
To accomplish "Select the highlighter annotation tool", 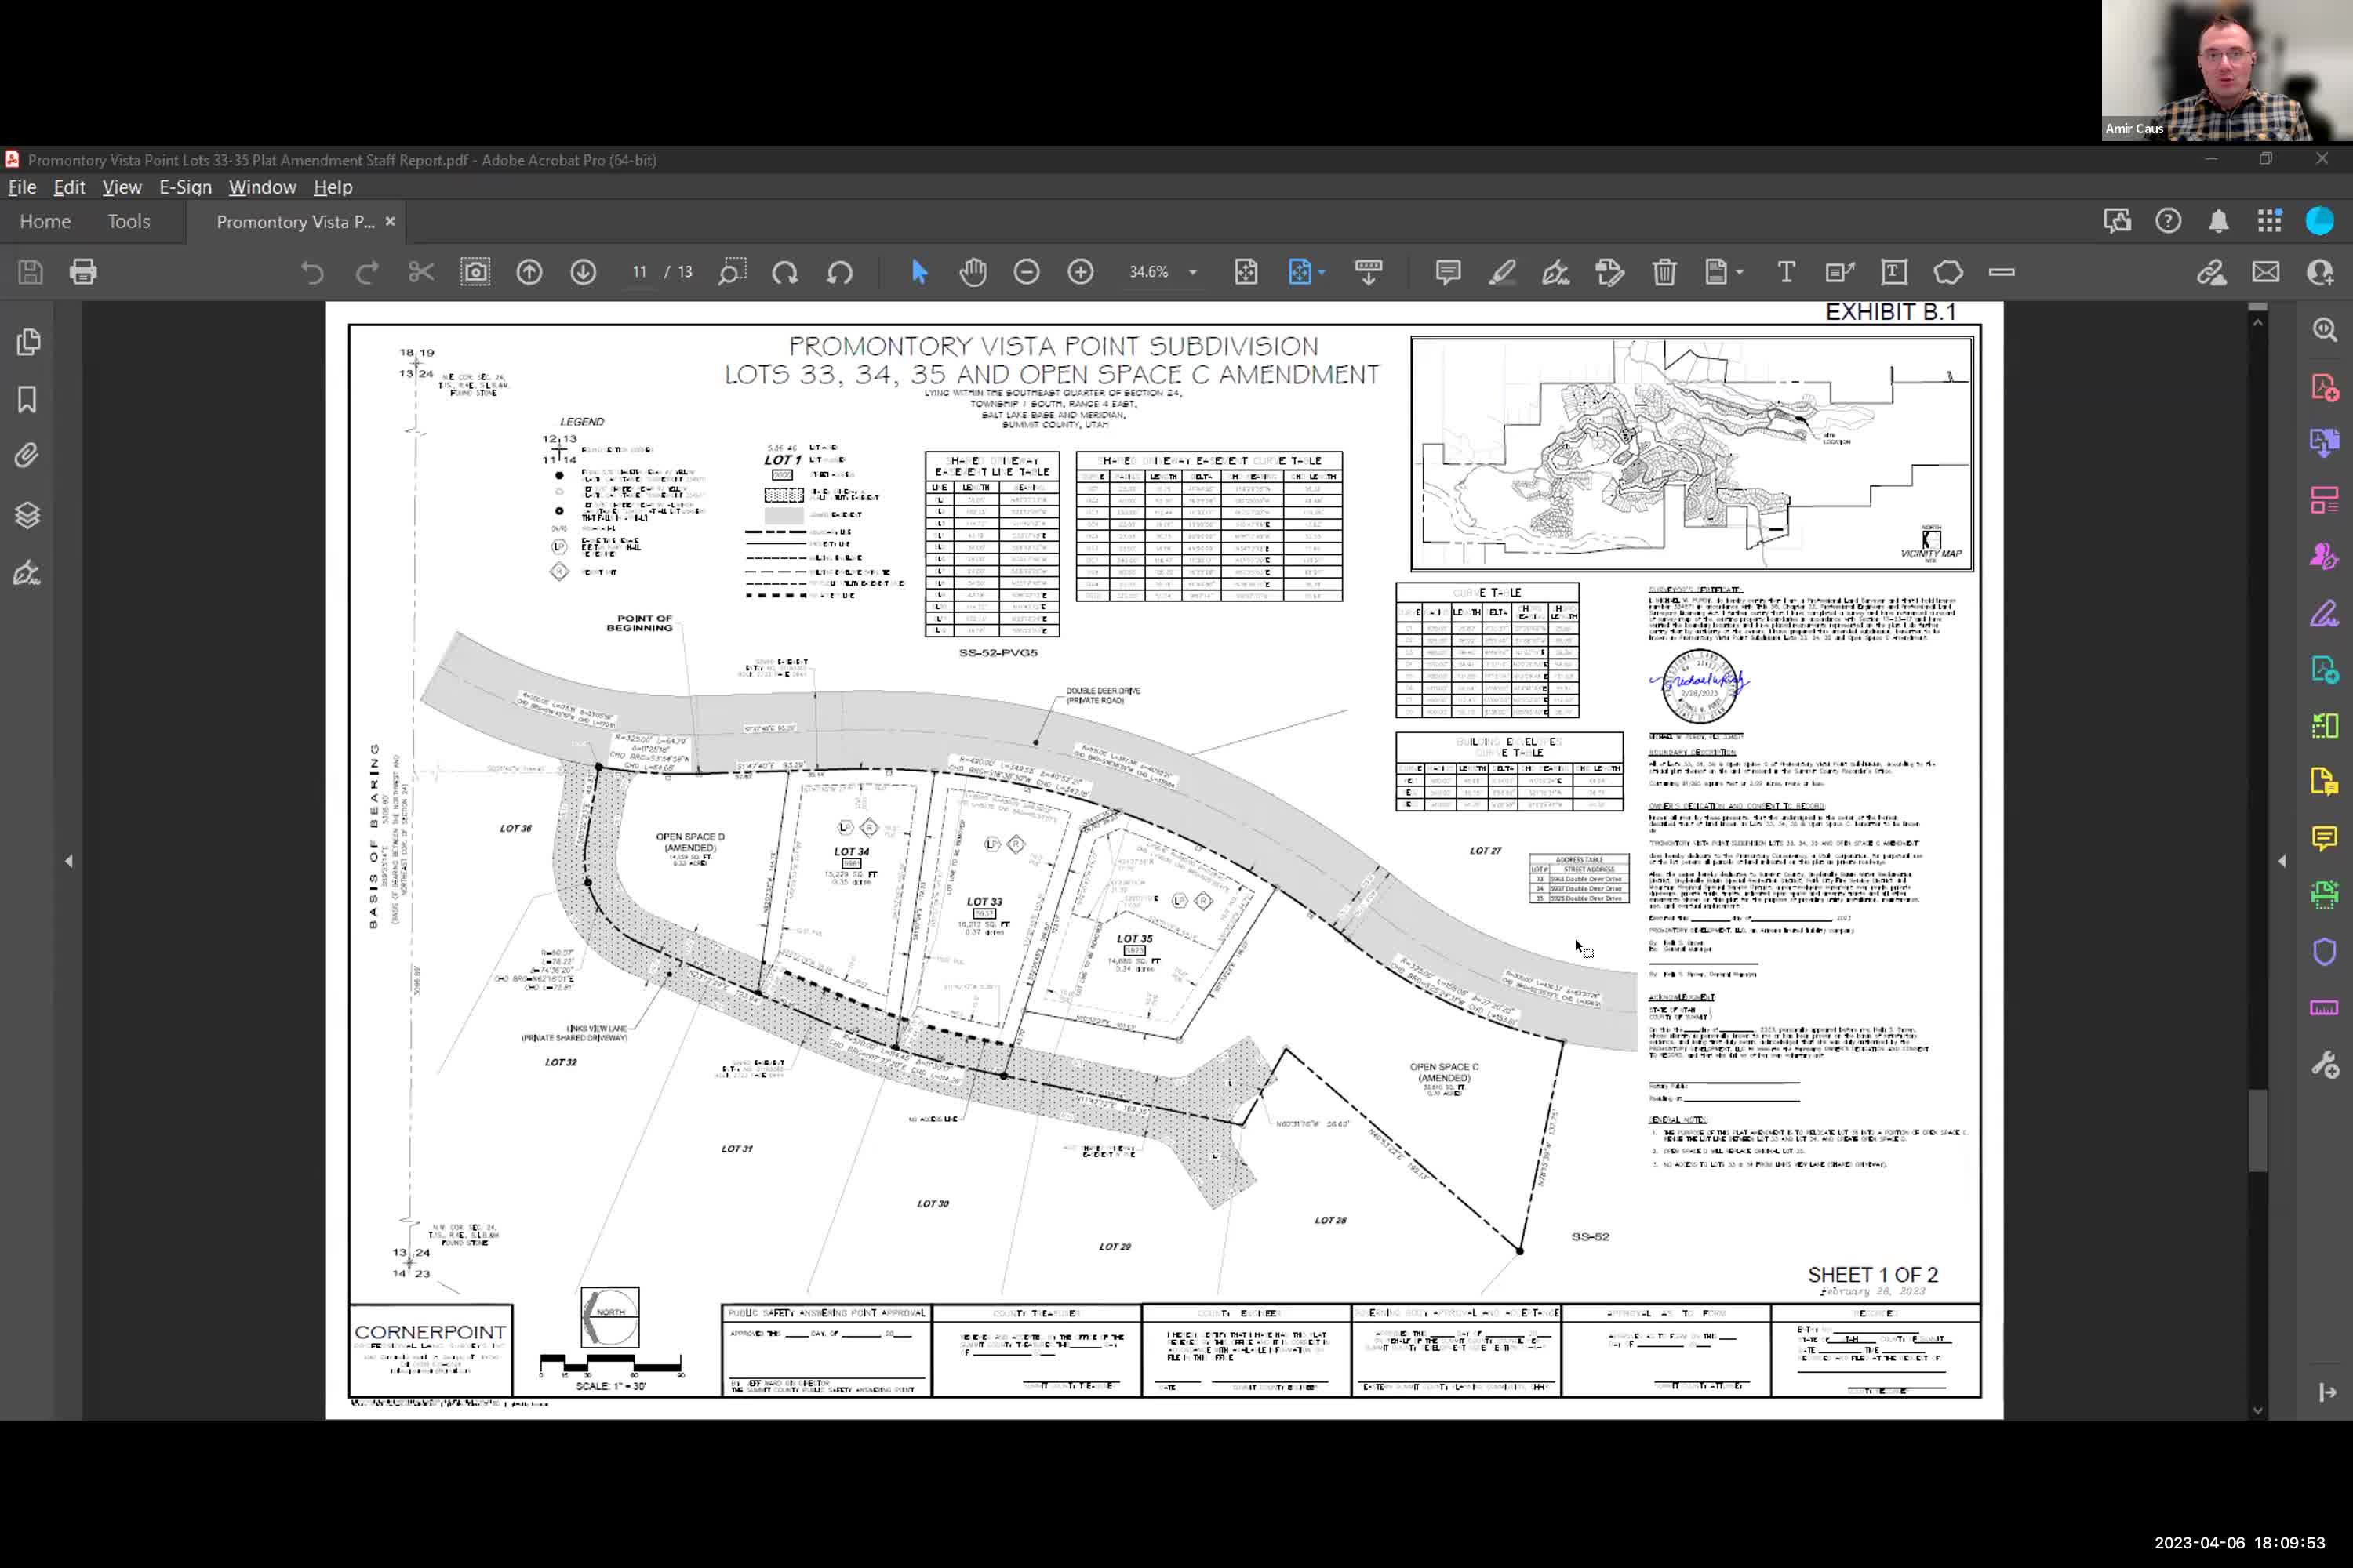I will click(x=1503, y=272).
